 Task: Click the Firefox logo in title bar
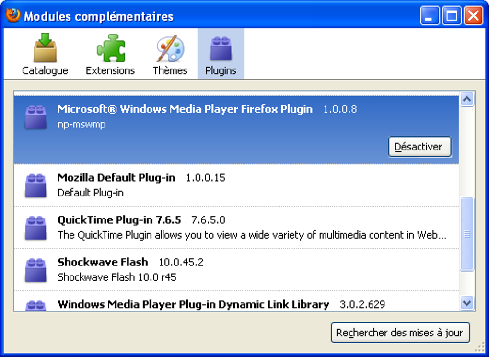pos(13,15)
